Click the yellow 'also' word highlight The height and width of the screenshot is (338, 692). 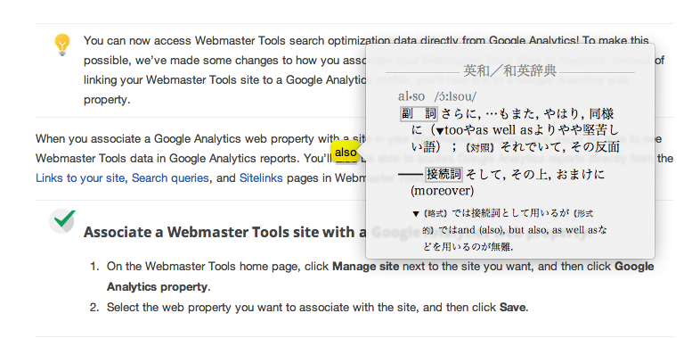point(346,152)
